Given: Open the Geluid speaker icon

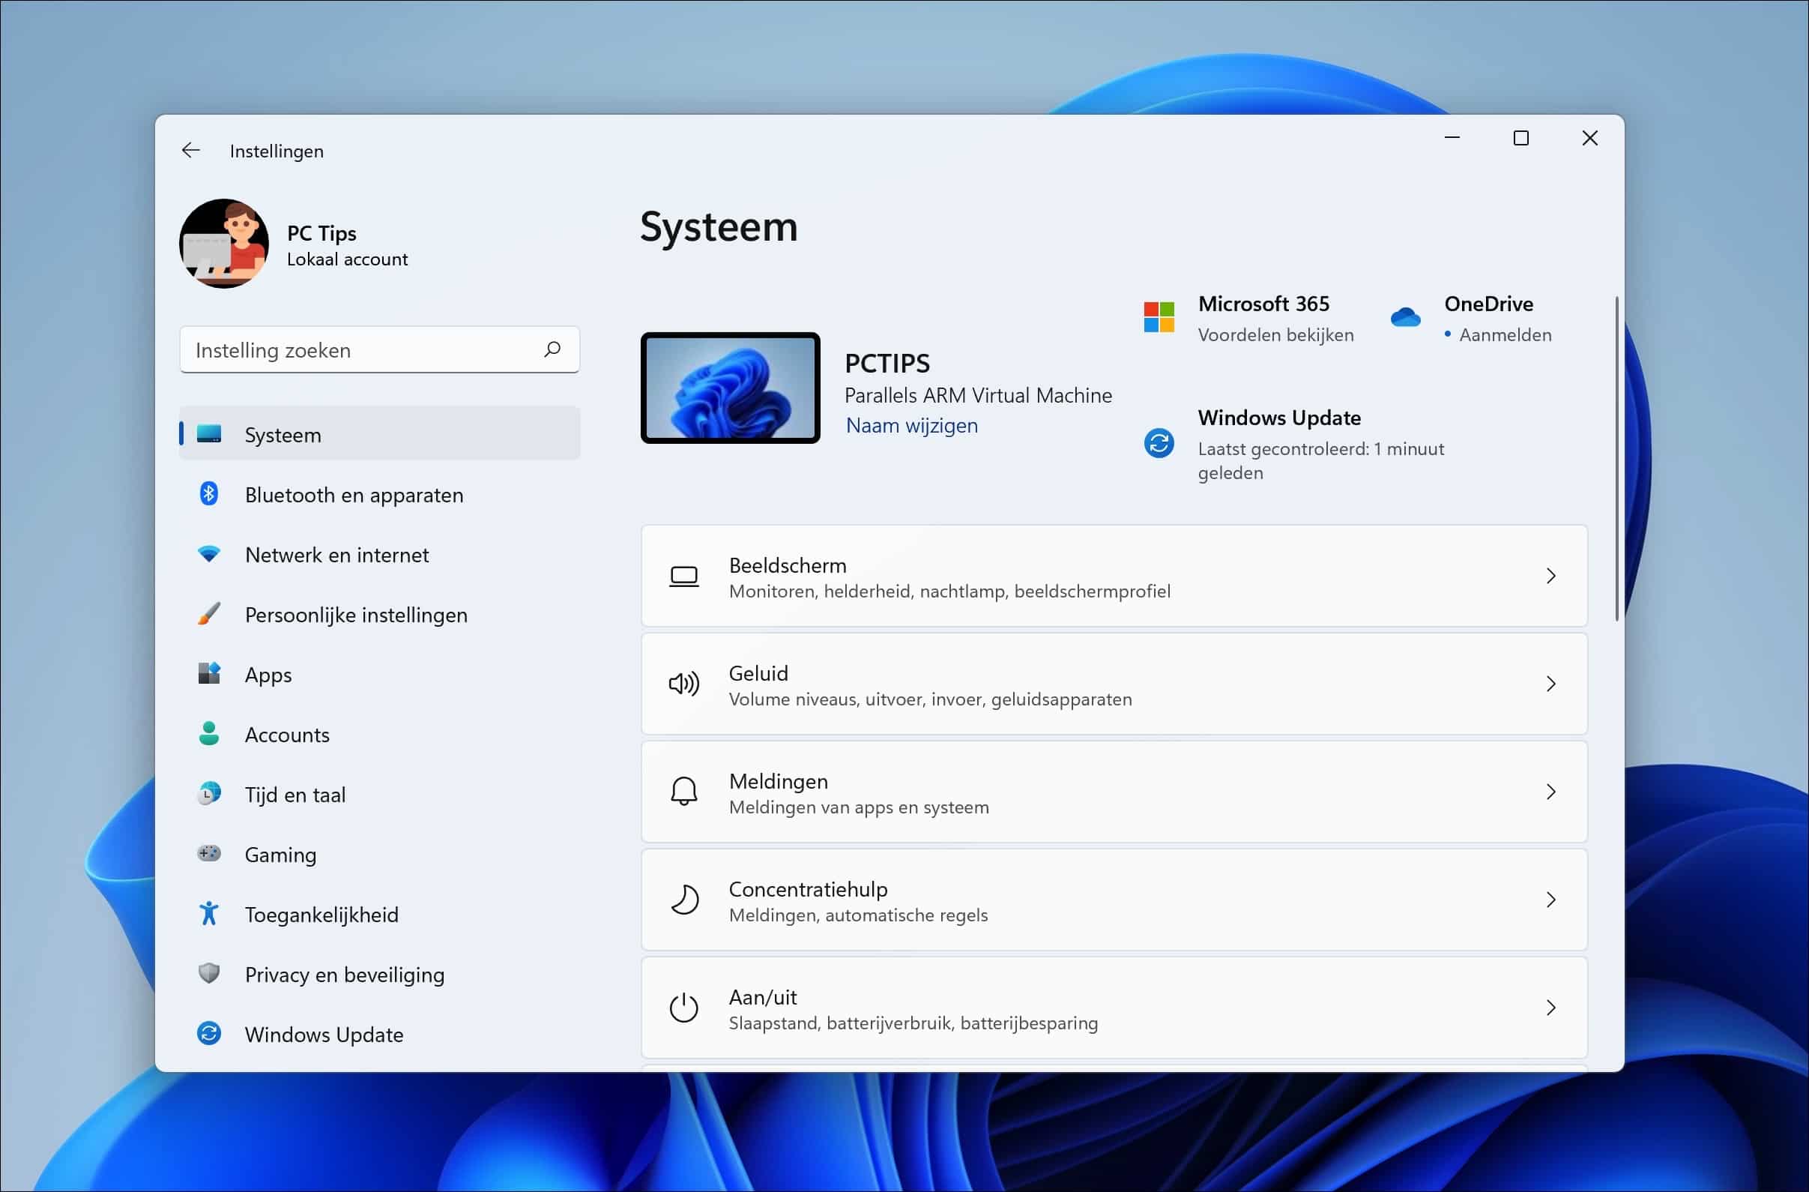Looking at the screenshot, I should (683, 684).
